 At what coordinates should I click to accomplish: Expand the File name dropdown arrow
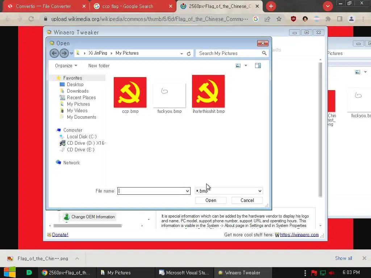click(187, 191)
